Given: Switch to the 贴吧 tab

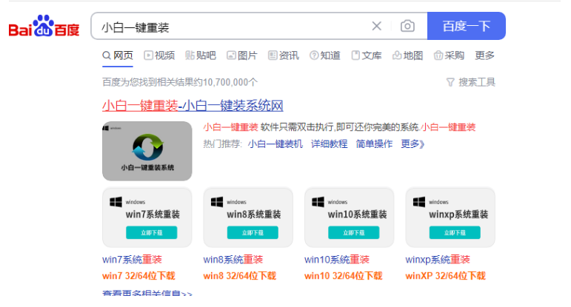Looking at the screenshot, I should [201, 55].
